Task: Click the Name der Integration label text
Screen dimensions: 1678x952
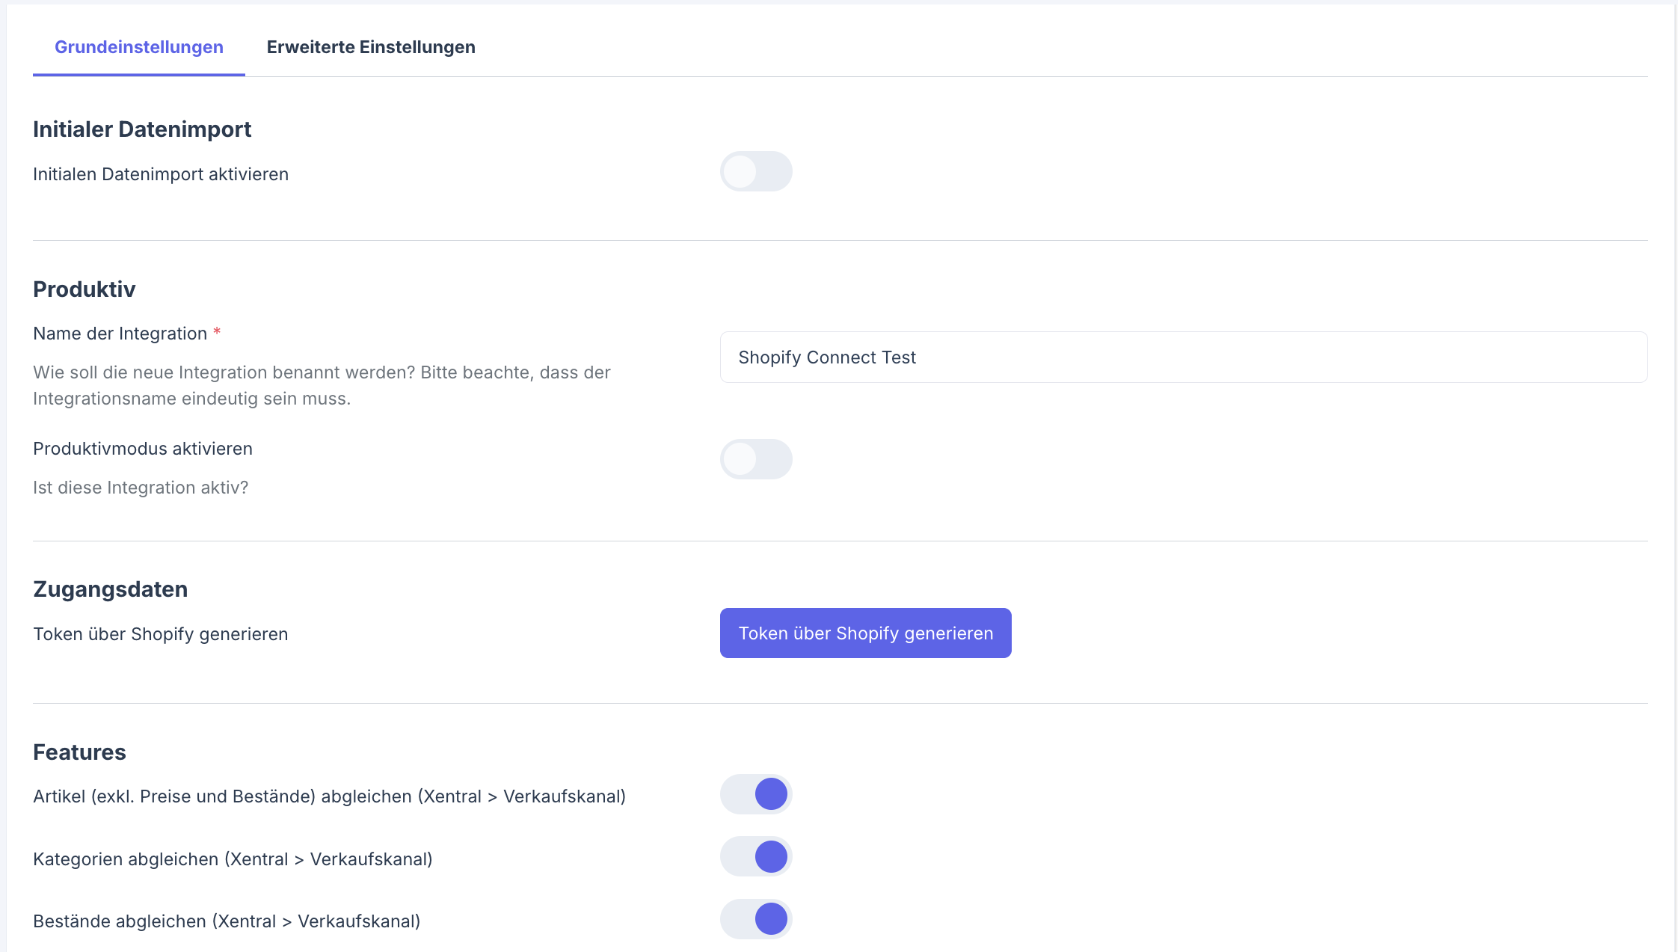Action: (x=120, y=334)
